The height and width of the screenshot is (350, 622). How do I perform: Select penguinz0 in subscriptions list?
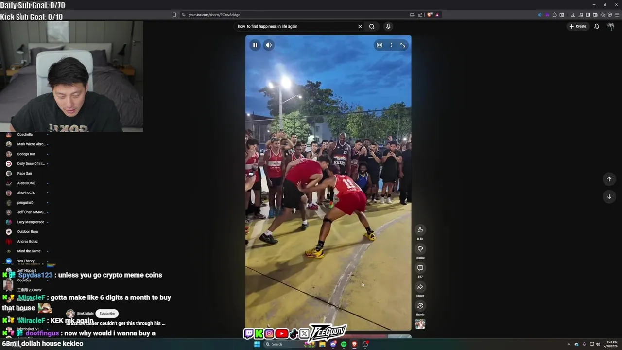[x=25, y=203]
